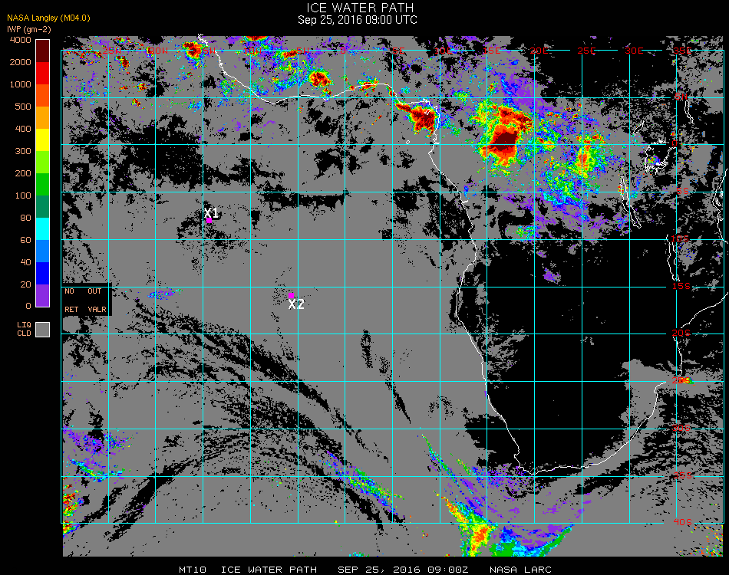Select the yellow 400-300 legend swatch
This screenshot has height=575, width=729.
43,140
